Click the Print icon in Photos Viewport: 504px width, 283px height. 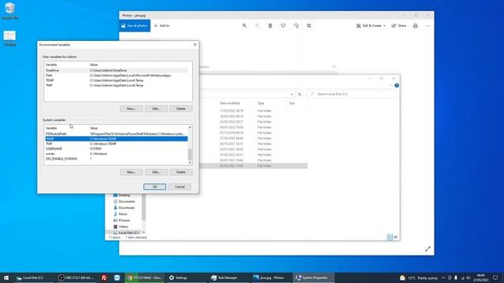[x=416, y=26]
